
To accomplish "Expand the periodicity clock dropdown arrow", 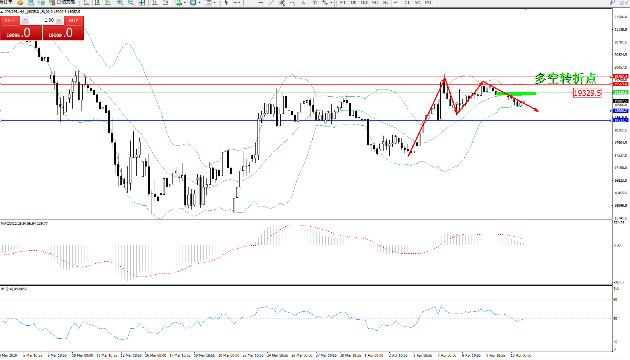I will click(200, 3).
